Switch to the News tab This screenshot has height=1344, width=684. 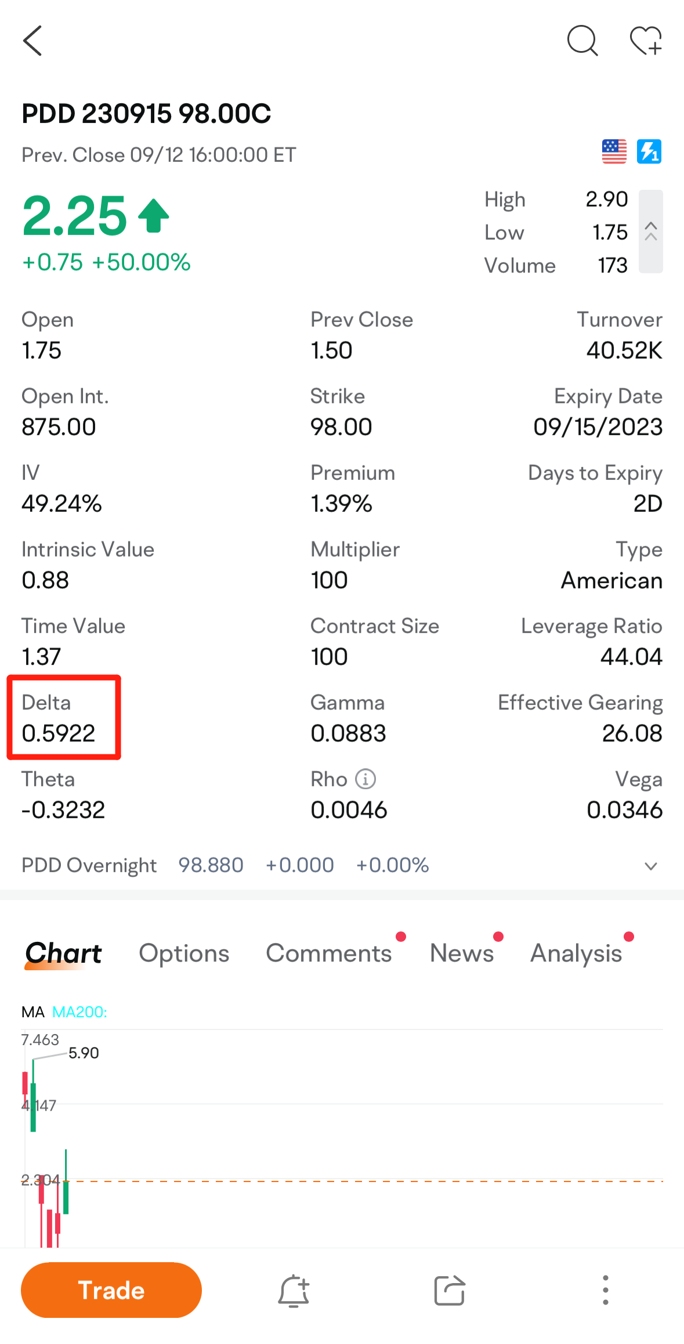coord(462,953)
